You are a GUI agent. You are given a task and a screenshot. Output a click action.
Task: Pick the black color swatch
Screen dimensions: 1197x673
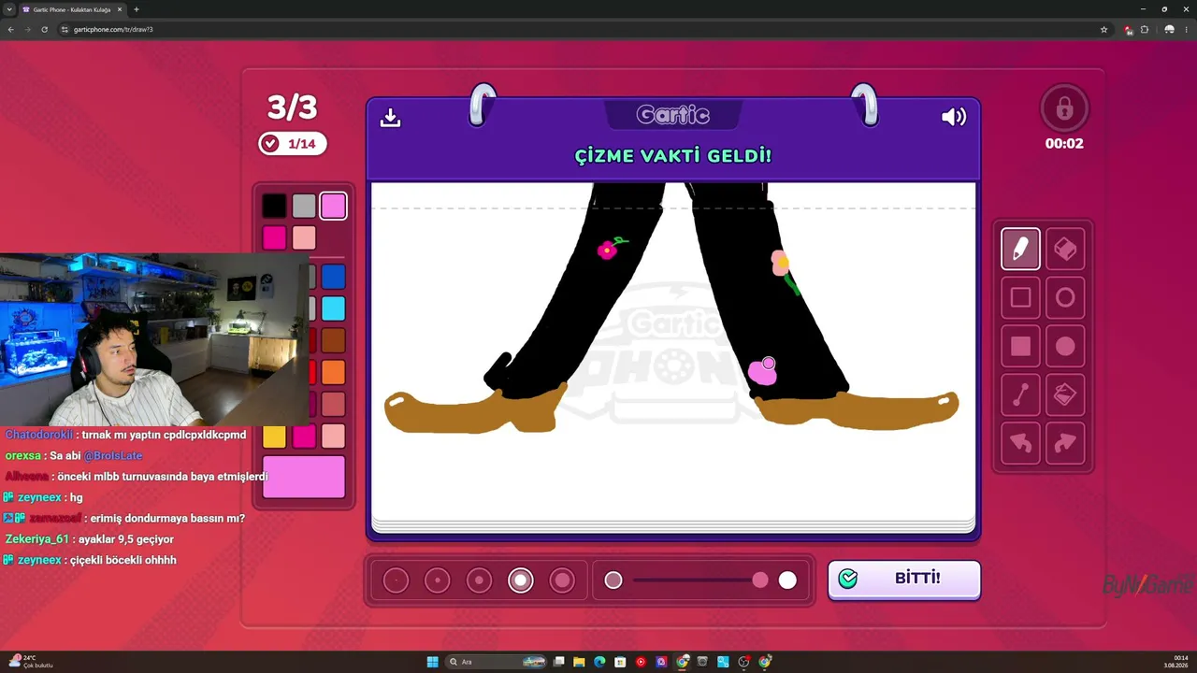274,206
